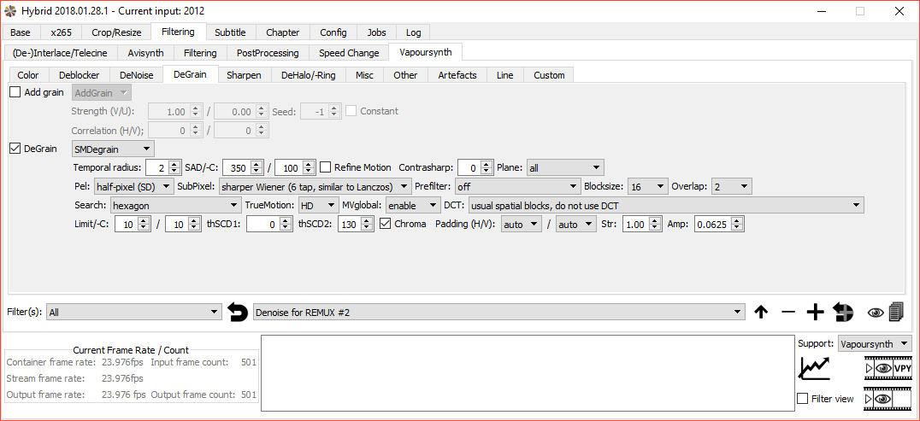Click the minus icon to remove profile

coord(788,313)
